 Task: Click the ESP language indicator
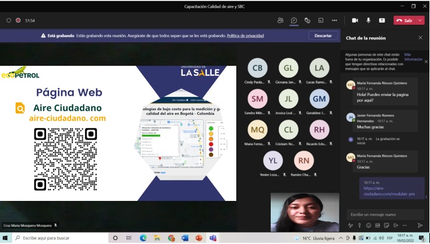(x=389, y=238)
